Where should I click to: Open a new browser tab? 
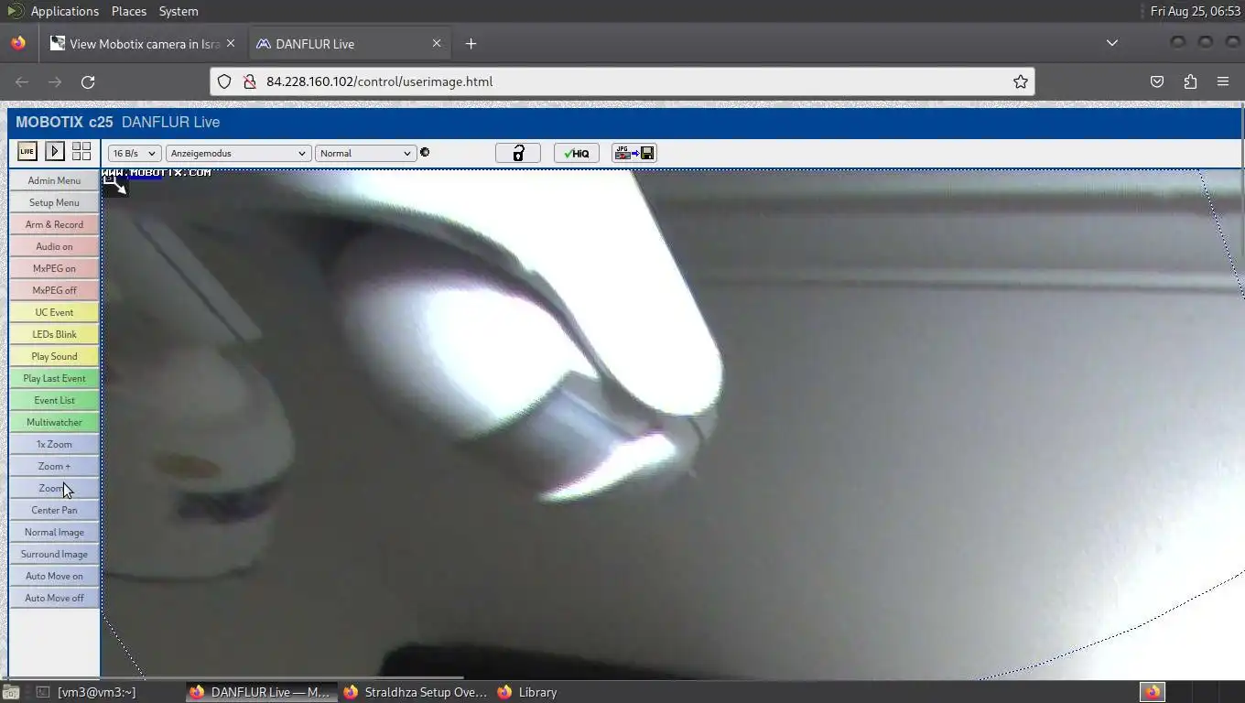tap(471, 43)
